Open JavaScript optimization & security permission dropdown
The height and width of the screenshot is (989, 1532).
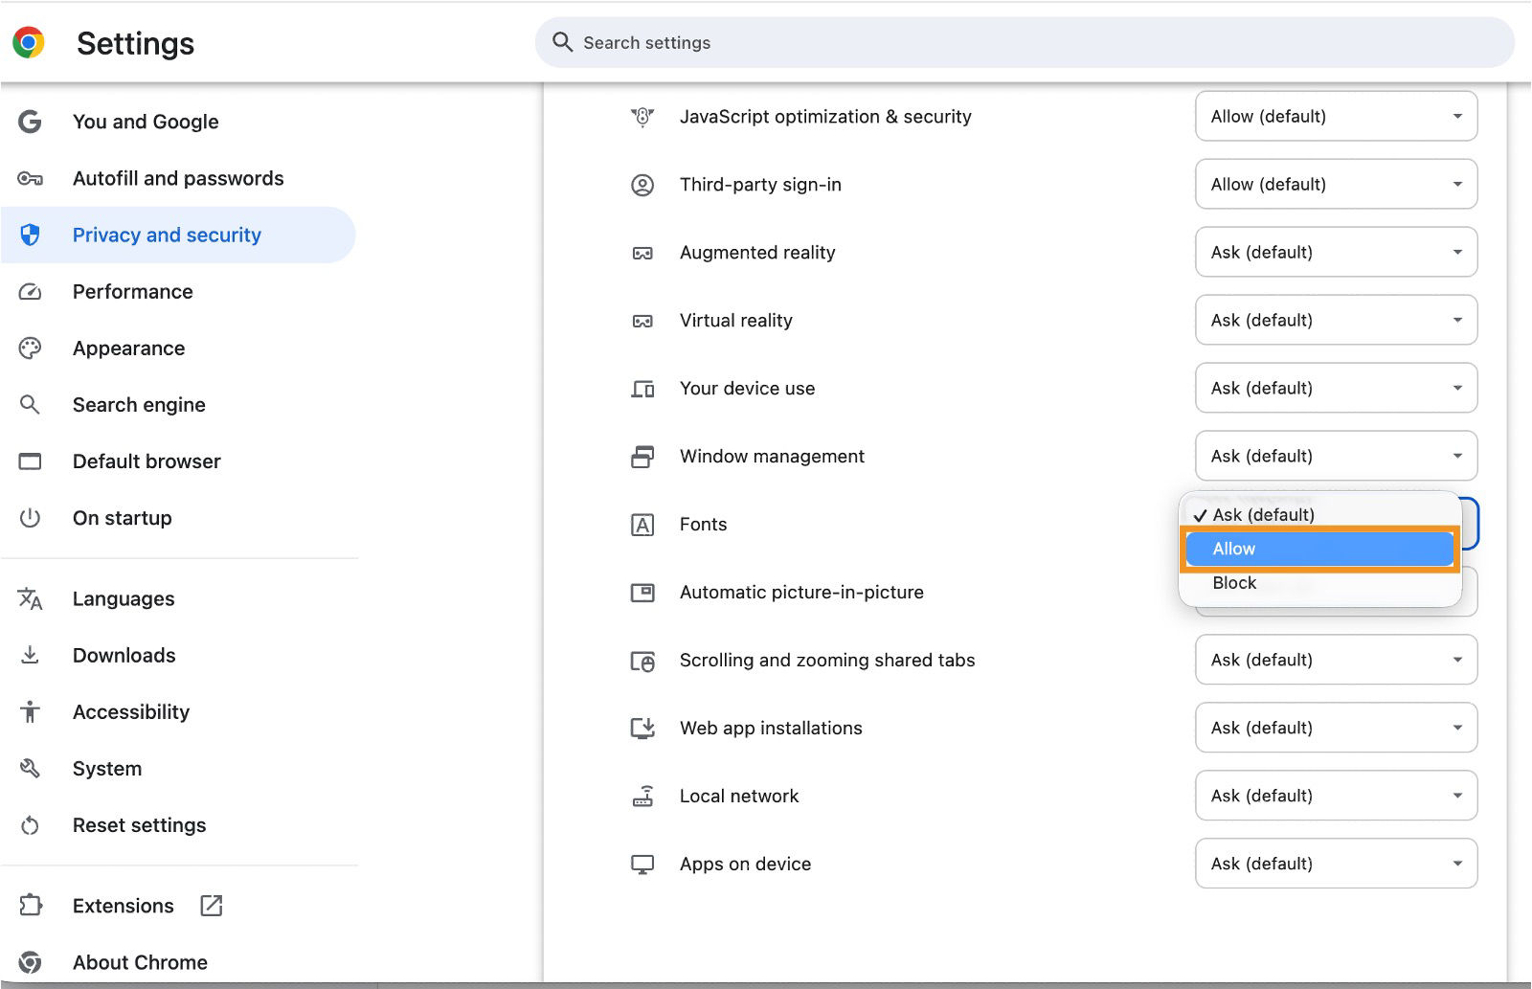[1336, 116]
